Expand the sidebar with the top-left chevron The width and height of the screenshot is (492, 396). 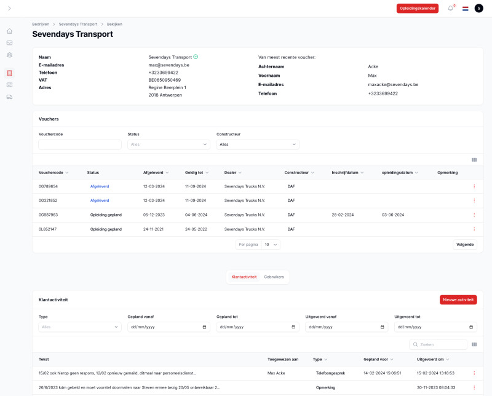click(x=9, y=8)
